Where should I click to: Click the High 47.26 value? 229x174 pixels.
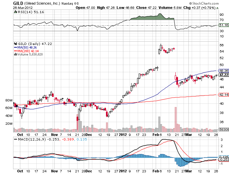coord(106,8)
